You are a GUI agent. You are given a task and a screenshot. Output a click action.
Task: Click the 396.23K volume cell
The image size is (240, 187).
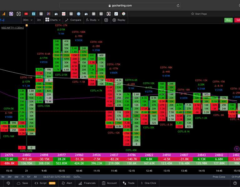tap(97, 163)
